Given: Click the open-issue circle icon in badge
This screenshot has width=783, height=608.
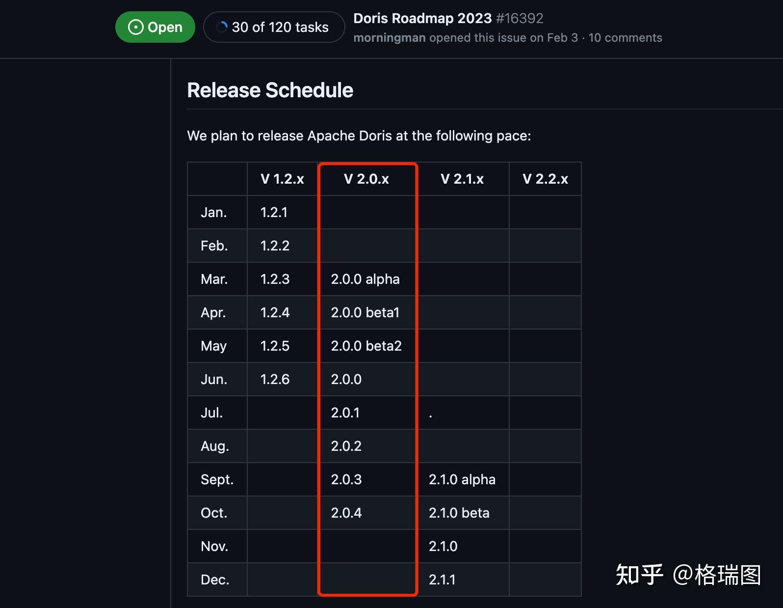Looking at the screenshot, I should 135,27.
